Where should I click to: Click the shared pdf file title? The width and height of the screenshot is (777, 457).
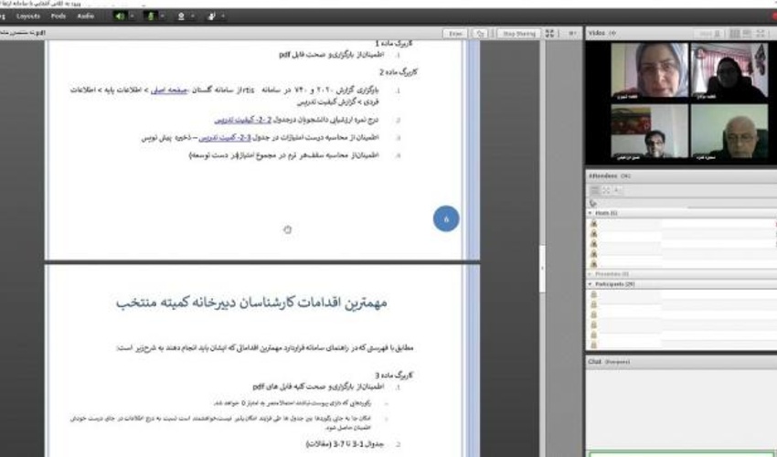22,33
